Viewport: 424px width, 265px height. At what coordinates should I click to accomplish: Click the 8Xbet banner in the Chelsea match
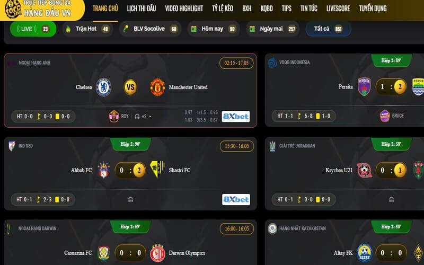235,117
